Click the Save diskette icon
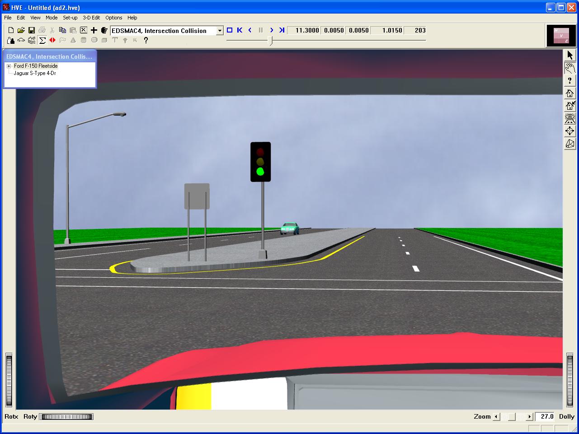 point(32,30)
